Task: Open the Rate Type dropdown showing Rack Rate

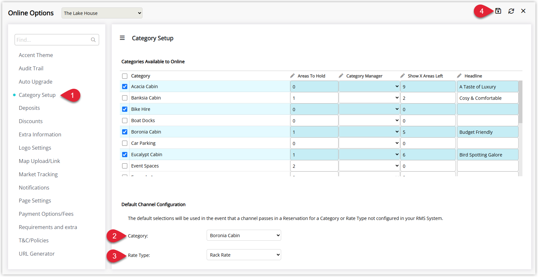Action: 244,255
